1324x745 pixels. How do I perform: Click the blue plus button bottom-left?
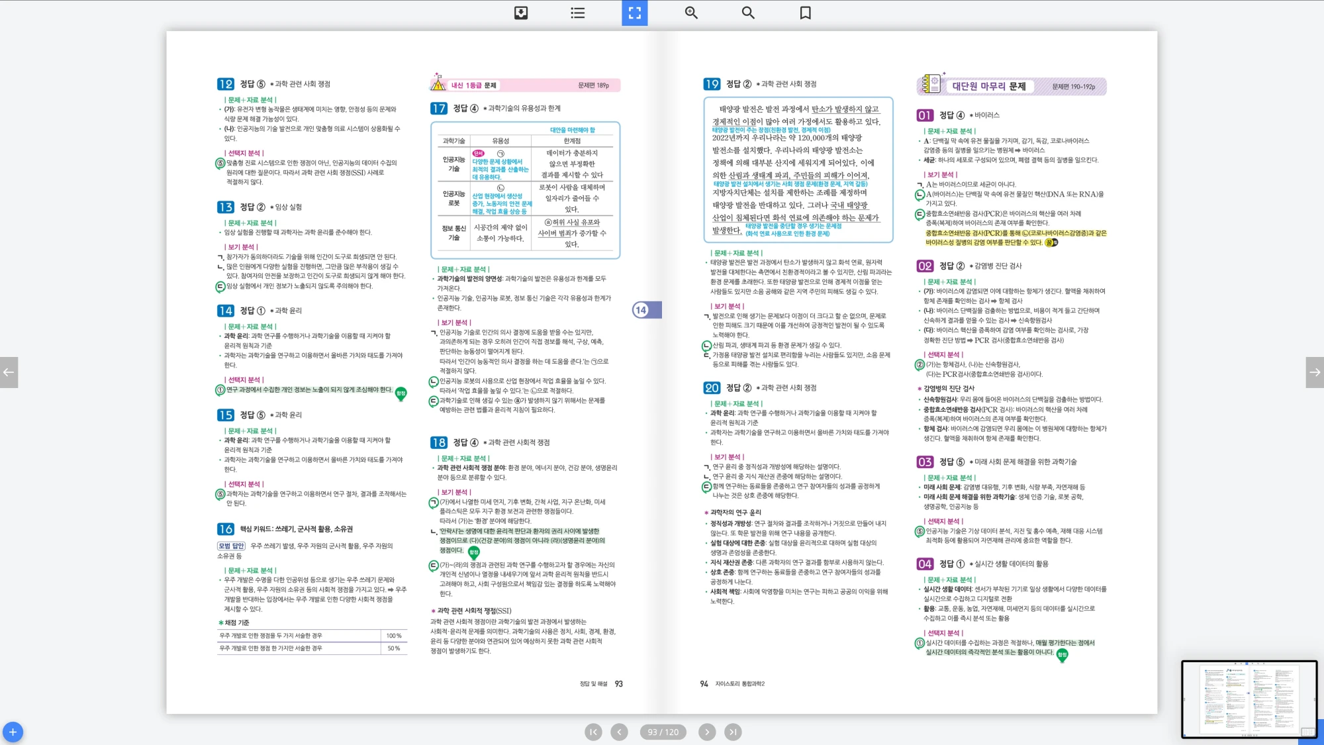point(13,732)
